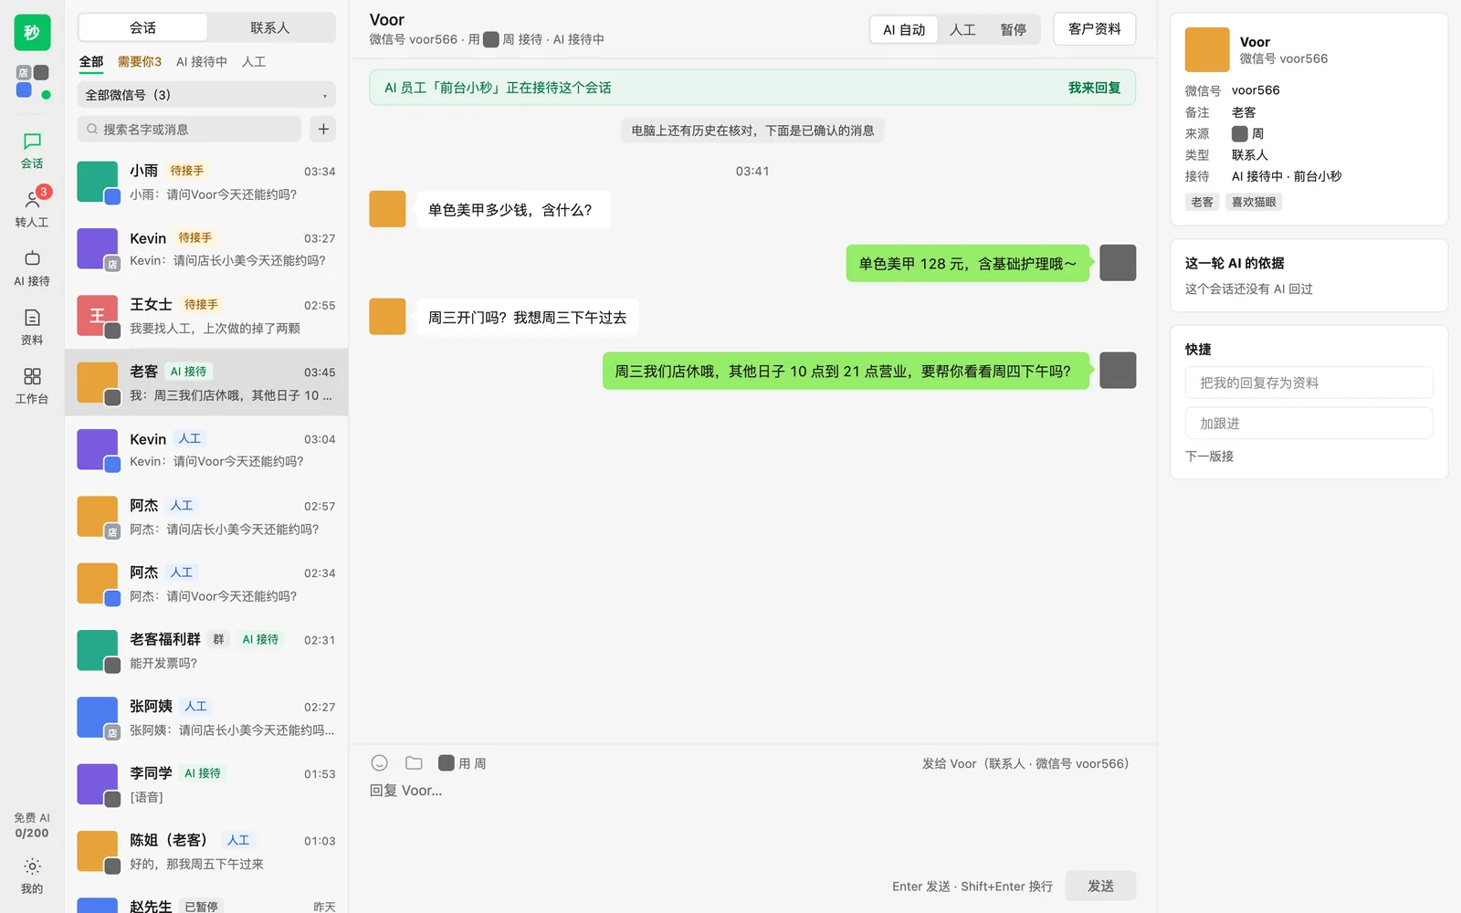Viewport: 1461px width, 913px height.
Task: Open the AI 接待 robot icon
Action: tap(32, 268)
